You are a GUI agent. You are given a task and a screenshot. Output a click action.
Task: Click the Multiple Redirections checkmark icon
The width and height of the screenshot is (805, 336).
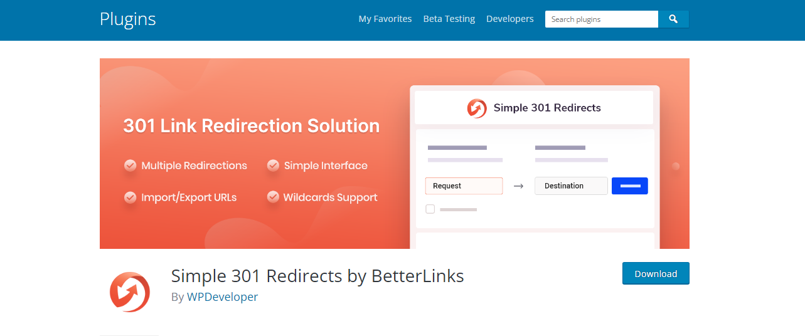coord(130,165)
